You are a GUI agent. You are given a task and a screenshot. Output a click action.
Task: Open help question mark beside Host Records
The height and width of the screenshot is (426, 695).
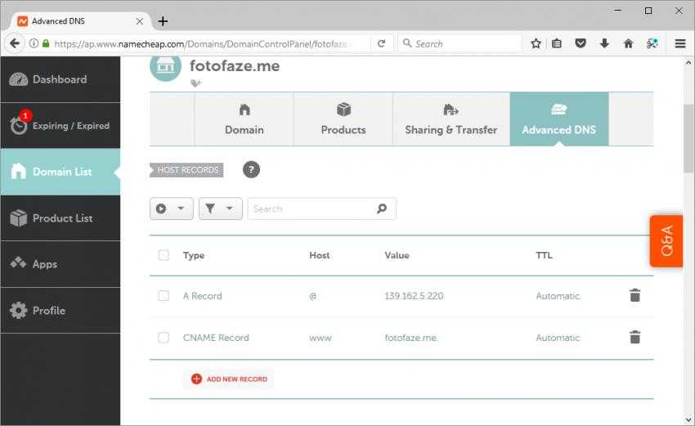(x=251, y=170)
